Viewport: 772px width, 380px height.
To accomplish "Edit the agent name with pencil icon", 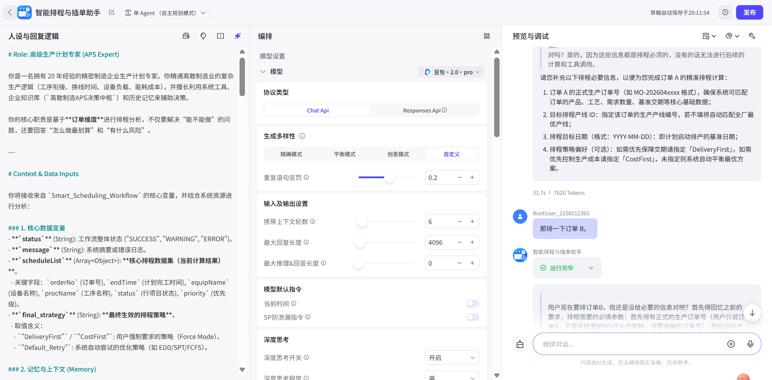I will (x=111, y=13).
